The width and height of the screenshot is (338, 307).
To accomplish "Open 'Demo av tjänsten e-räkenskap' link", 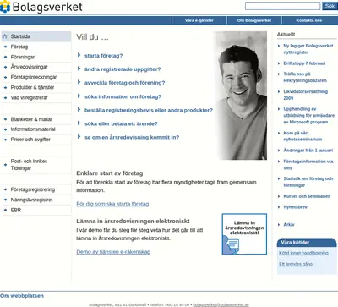I will click(x=113, y=252).
